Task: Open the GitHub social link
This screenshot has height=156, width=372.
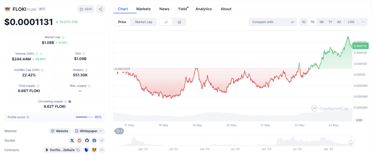Action: pyautogui.click(x=87, y=140)
